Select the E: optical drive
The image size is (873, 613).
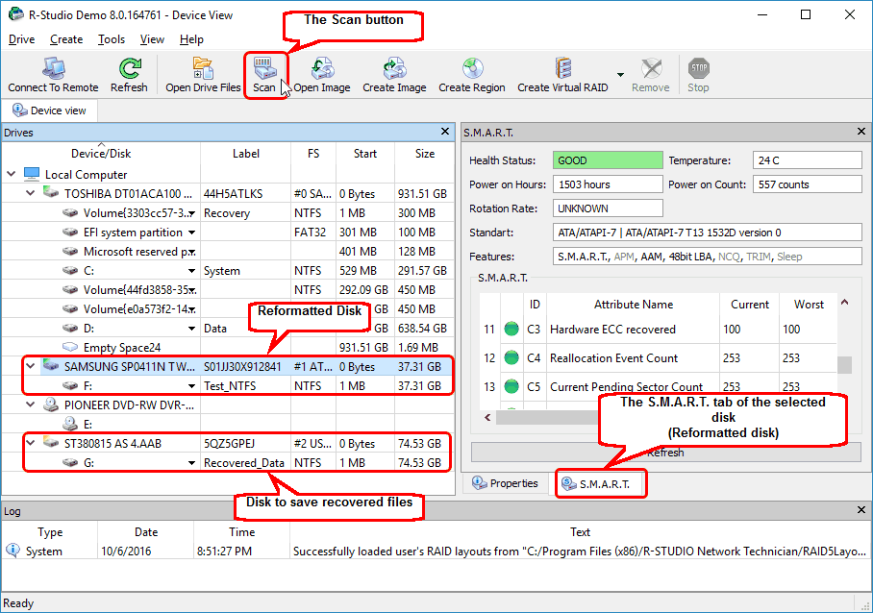pos(87,424)
